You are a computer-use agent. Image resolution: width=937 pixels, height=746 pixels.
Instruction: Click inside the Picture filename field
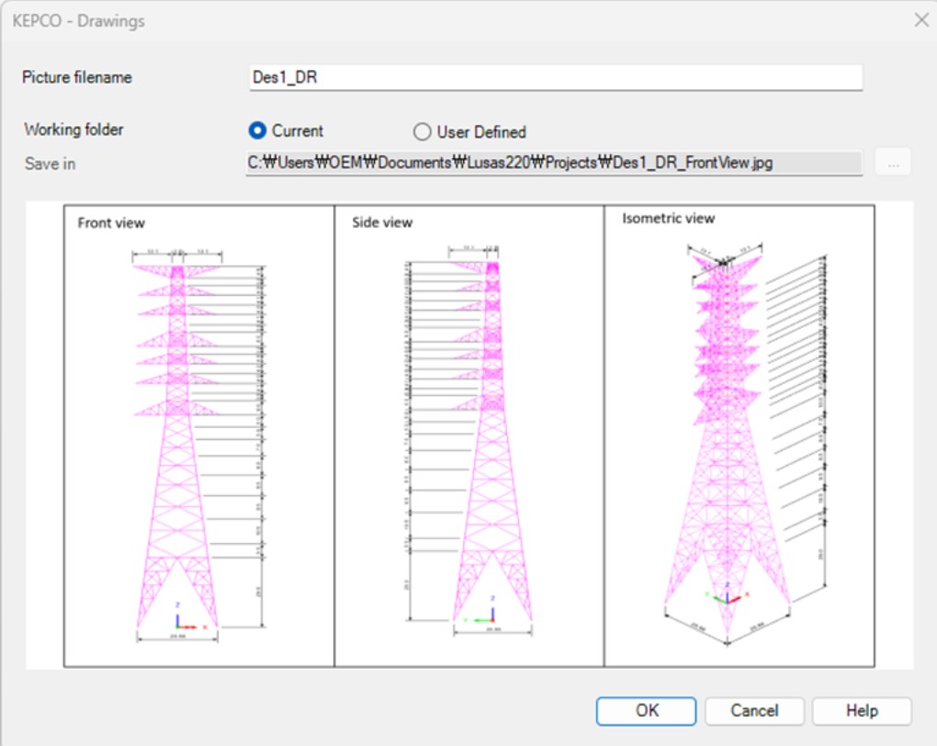pyautogui.click(x=555, y=78)
